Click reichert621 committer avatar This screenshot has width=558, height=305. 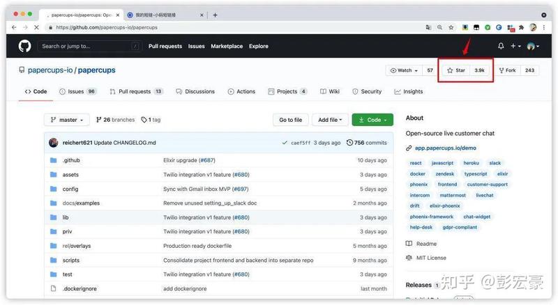(54, 143)
